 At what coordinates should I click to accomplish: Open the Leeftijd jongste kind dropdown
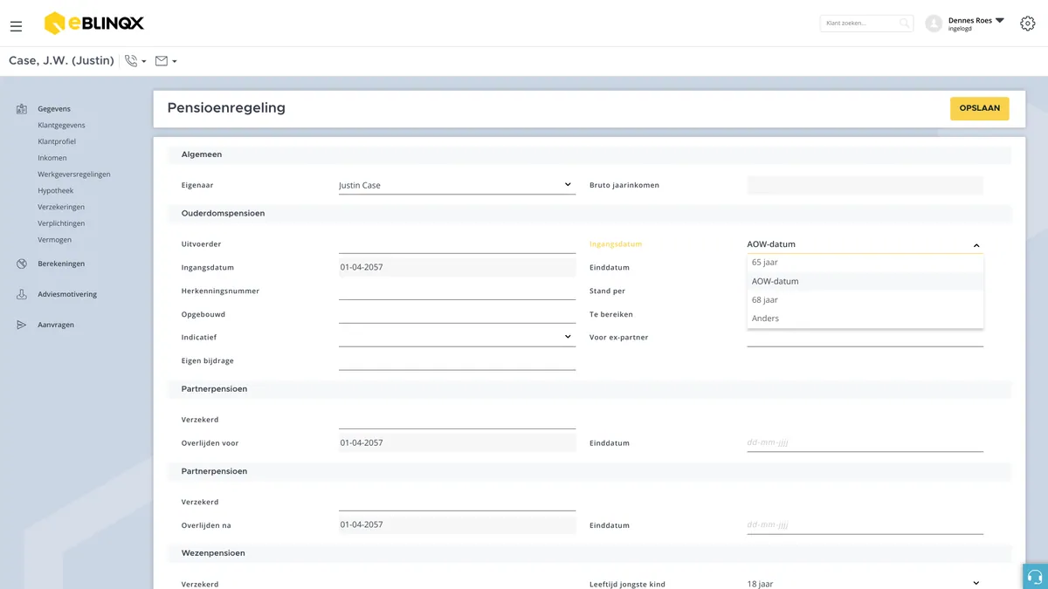[865, 584]
